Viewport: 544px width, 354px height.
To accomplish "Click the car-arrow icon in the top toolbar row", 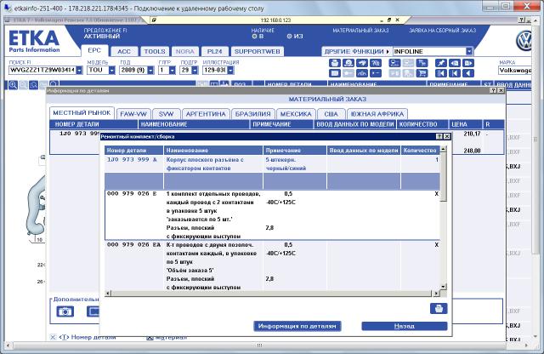I will [x=362, y=63].
